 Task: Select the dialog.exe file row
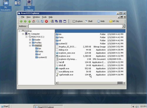[x=90, y=50]
